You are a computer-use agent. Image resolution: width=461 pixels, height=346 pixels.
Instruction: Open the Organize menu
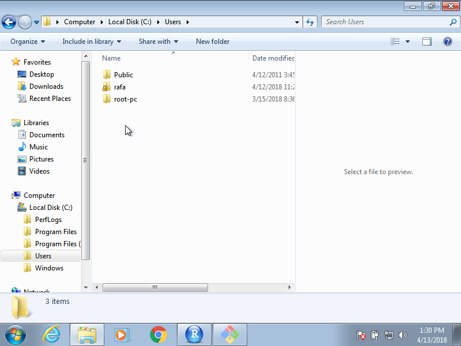[x=28, y=42]
